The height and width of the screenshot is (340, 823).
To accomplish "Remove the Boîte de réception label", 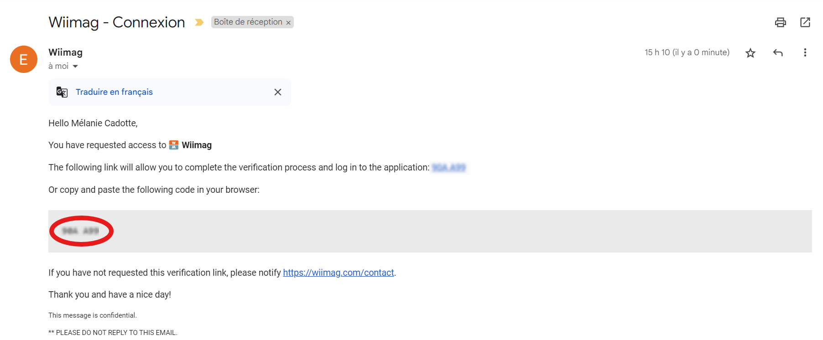I will pos(288,23).
